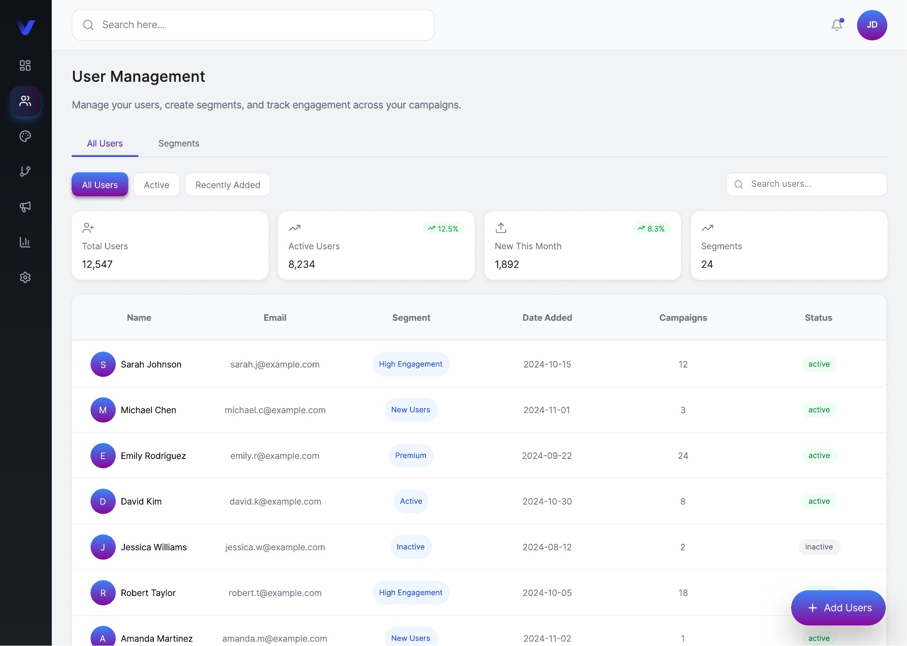Open the dashboard grid icon in sidebar

[25, 65]
